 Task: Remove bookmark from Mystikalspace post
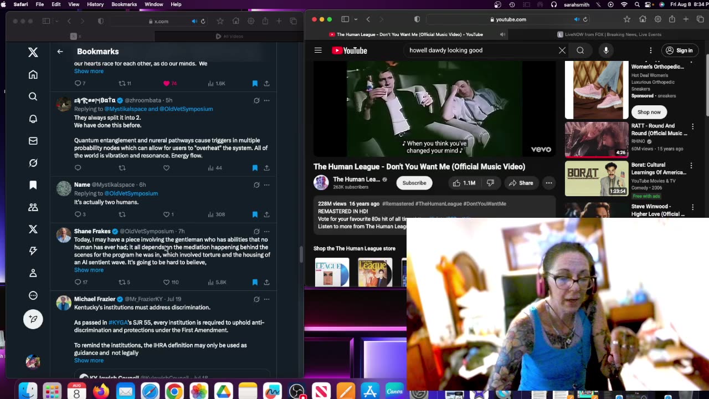[x=255, y=214]
